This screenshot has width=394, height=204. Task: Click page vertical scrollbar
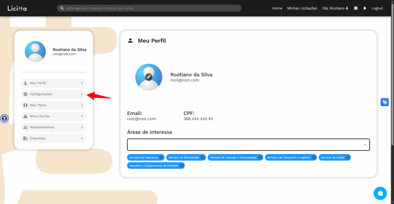[392, 75]
